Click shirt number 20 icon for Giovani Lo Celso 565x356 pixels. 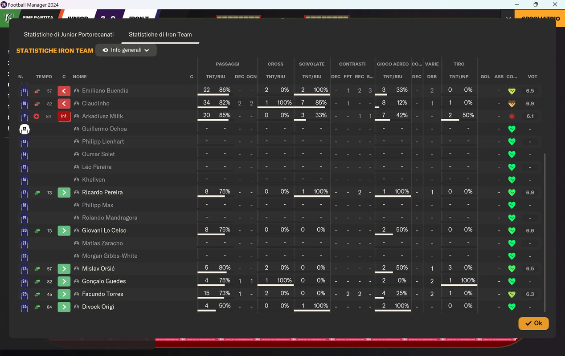(25, 231)
